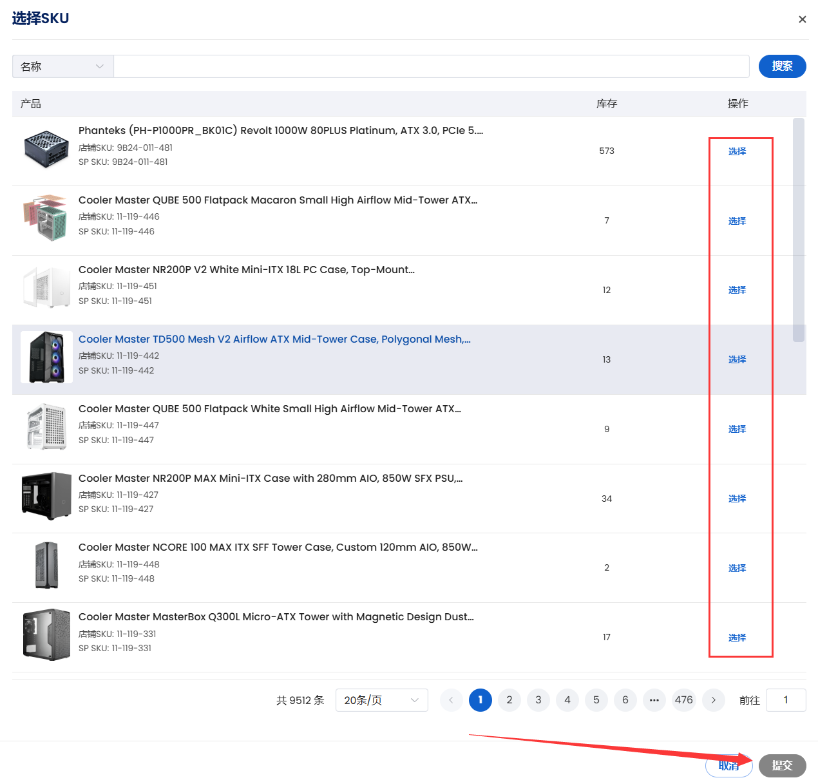This screenshot has height=780, width=818.
Task: Select the NR200P MAX Mini-ITX product
Action: coord(737,499)
